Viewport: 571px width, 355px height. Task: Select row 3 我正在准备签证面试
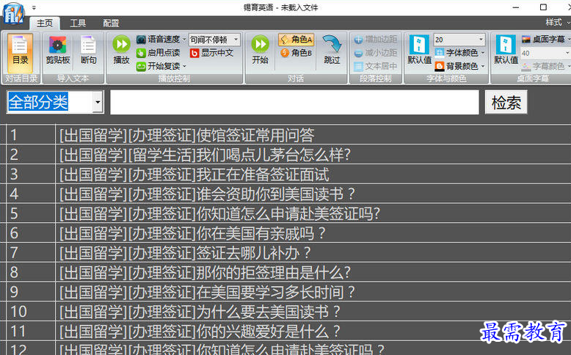285,175
